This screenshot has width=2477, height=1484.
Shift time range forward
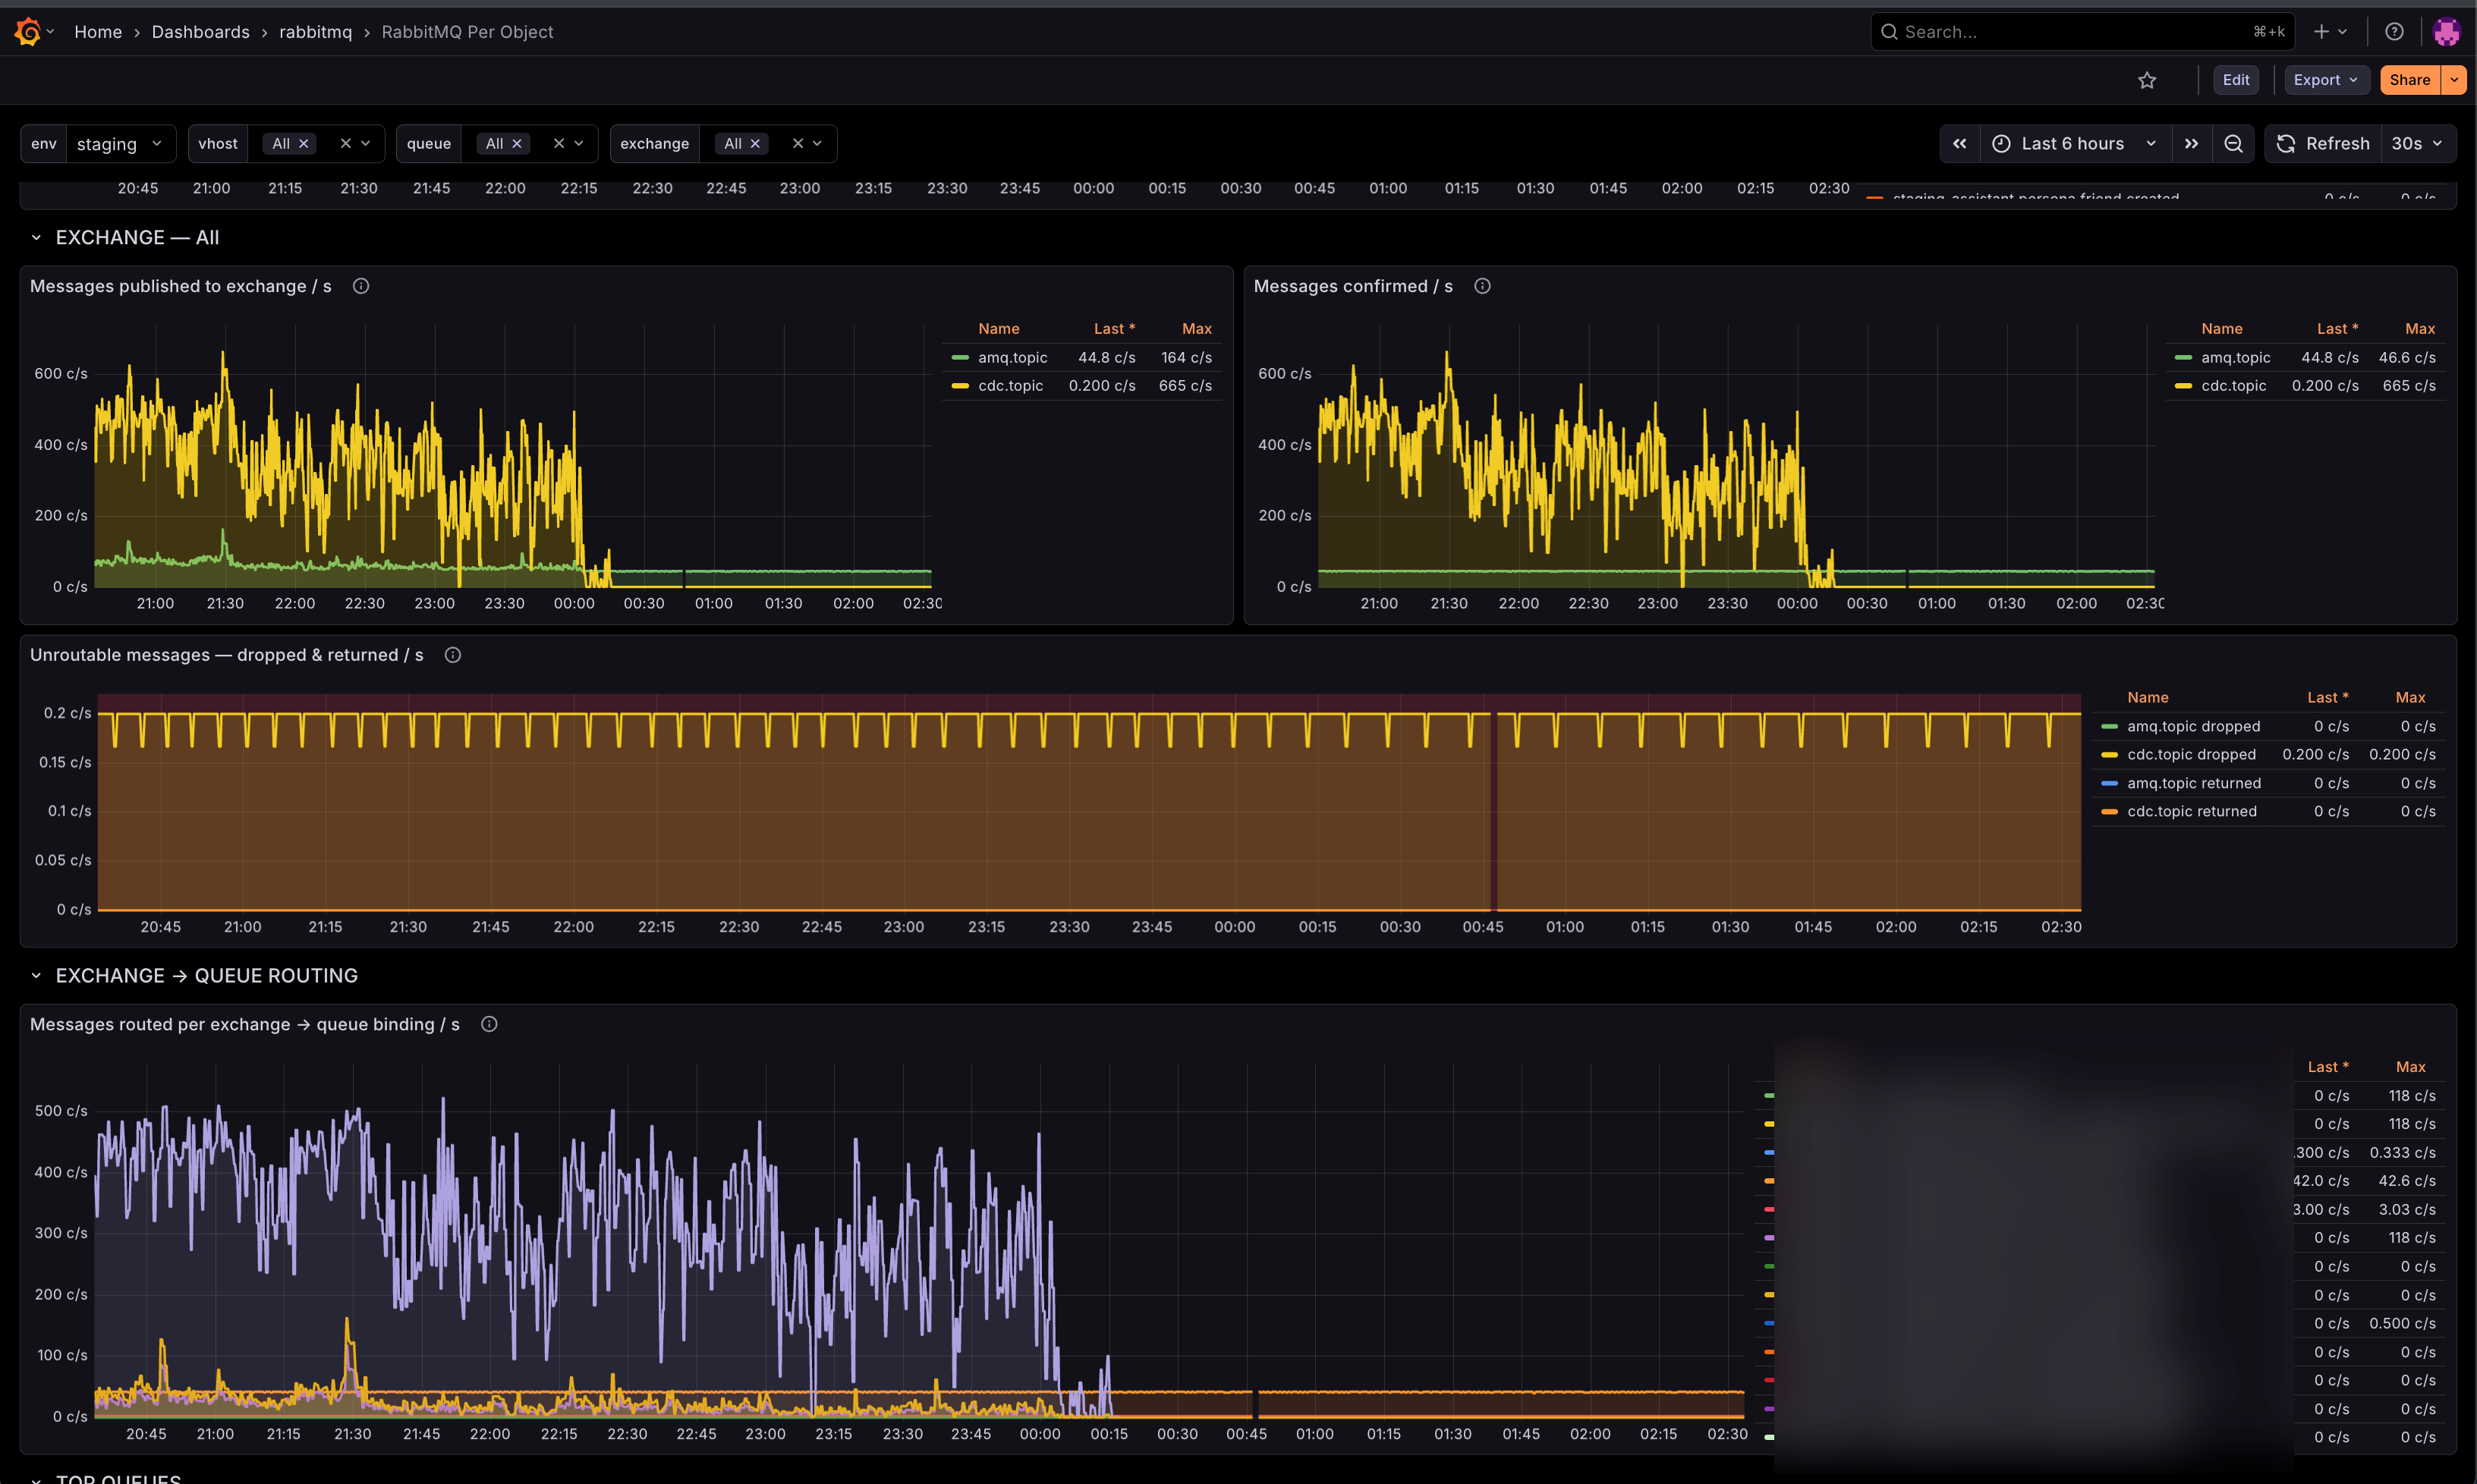click(x=2191, y=144)
